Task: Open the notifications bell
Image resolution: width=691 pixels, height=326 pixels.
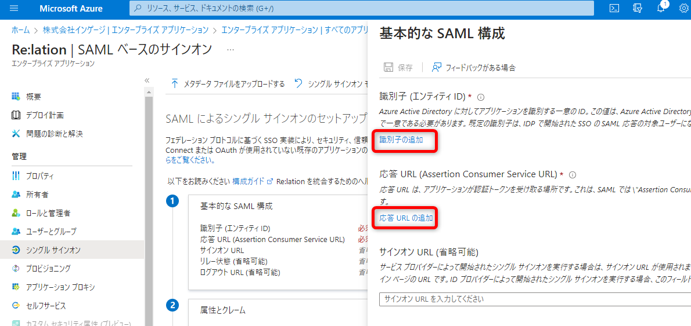Action: pyautogui.click(x=661, y=8)
